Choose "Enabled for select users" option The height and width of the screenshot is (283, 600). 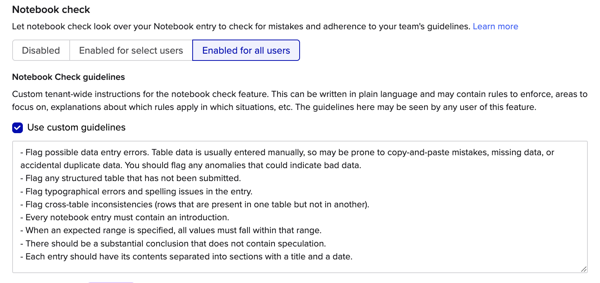click(131, 51)
